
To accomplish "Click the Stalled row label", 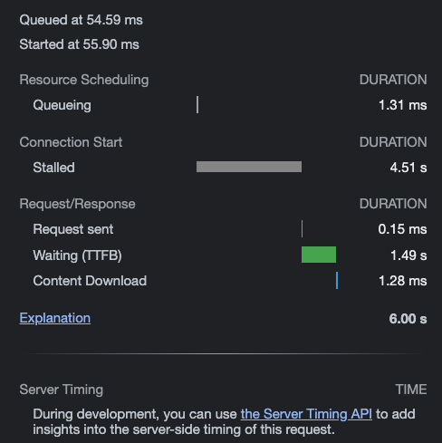I will coord(53,168).
